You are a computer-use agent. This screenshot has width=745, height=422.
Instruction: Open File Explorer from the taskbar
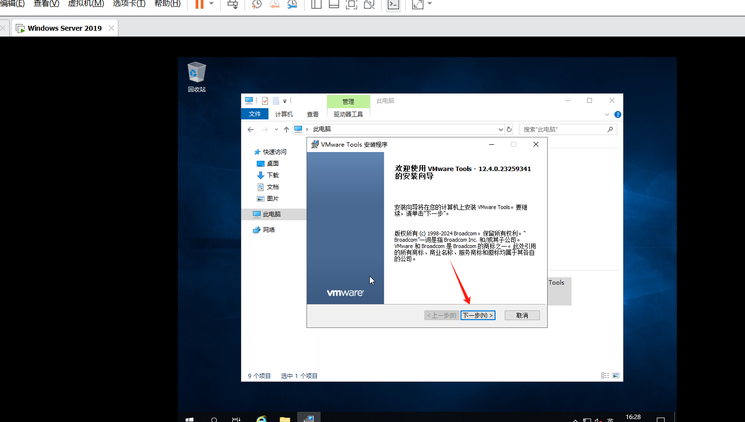tap(285, 419)
